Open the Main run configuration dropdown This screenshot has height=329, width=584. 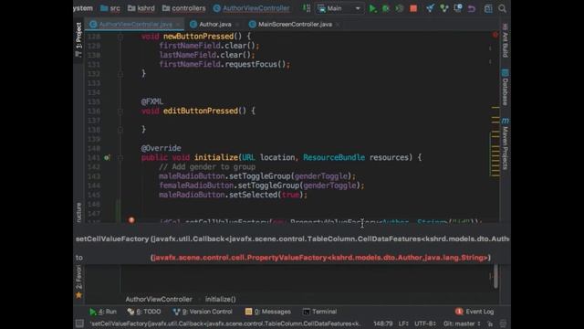click(339, 8)
